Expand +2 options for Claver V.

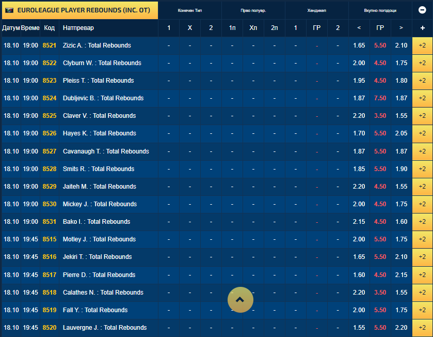pos(422,116)
